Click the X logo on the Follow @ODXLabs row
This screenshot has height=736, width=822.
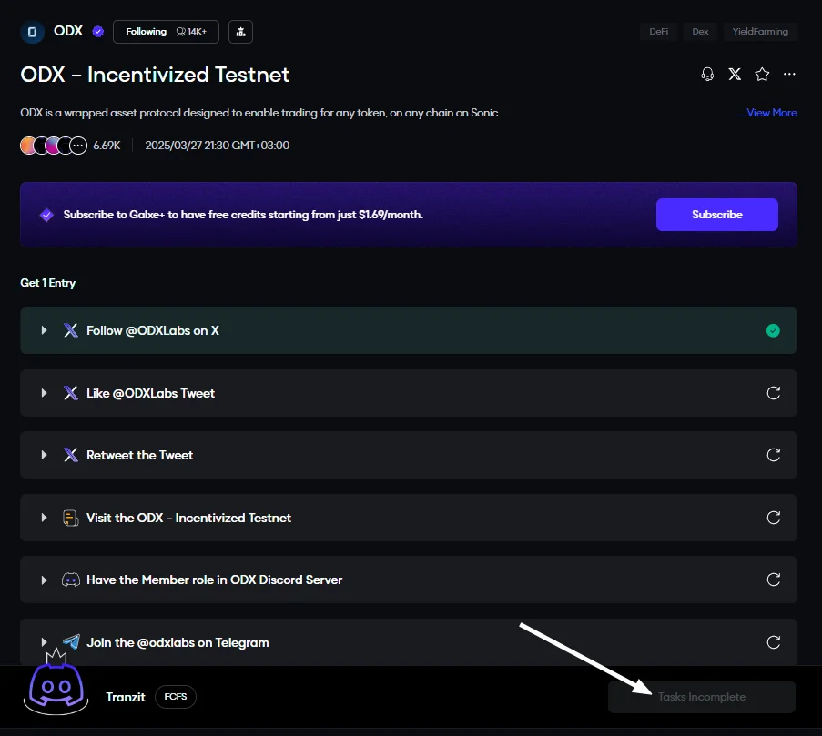coord(71,330)
